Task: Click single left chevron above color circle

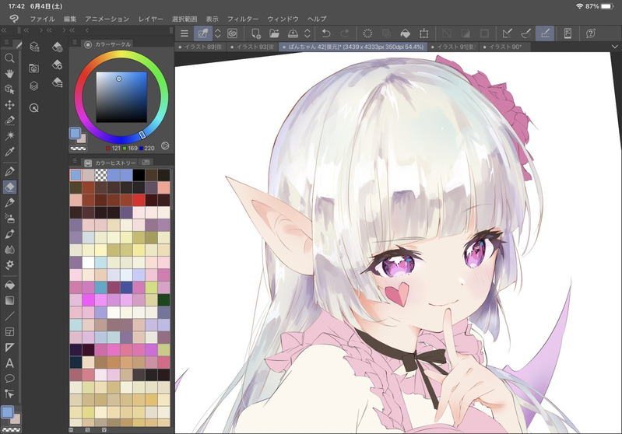Action: [86, 30]
